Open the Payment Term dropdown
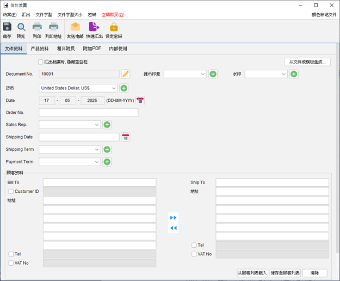 pos(70,162)
